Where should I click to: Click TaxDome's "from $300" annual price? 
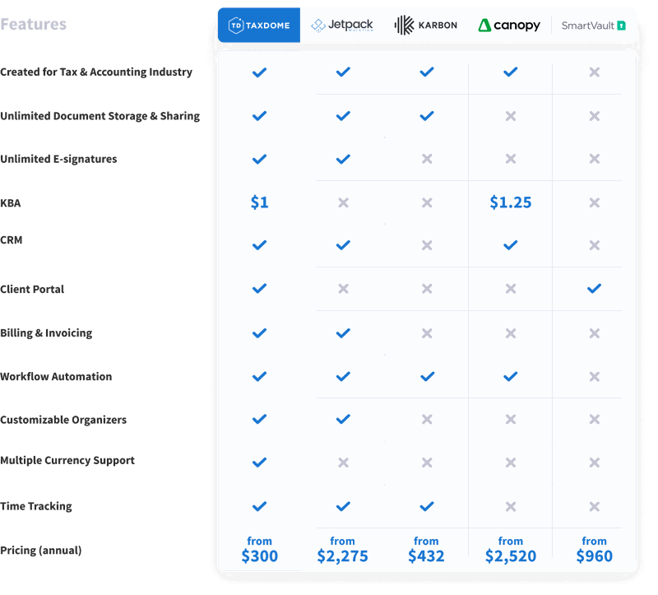[259, 550]
